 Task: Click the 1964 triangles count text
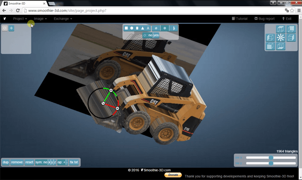(x=287, y=151)
